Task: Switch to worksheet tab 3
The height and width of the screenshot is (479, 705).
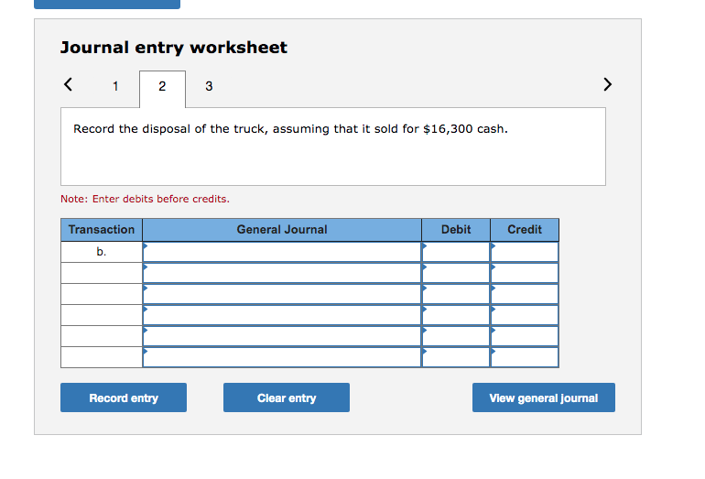Action: [x=209, y=86]
